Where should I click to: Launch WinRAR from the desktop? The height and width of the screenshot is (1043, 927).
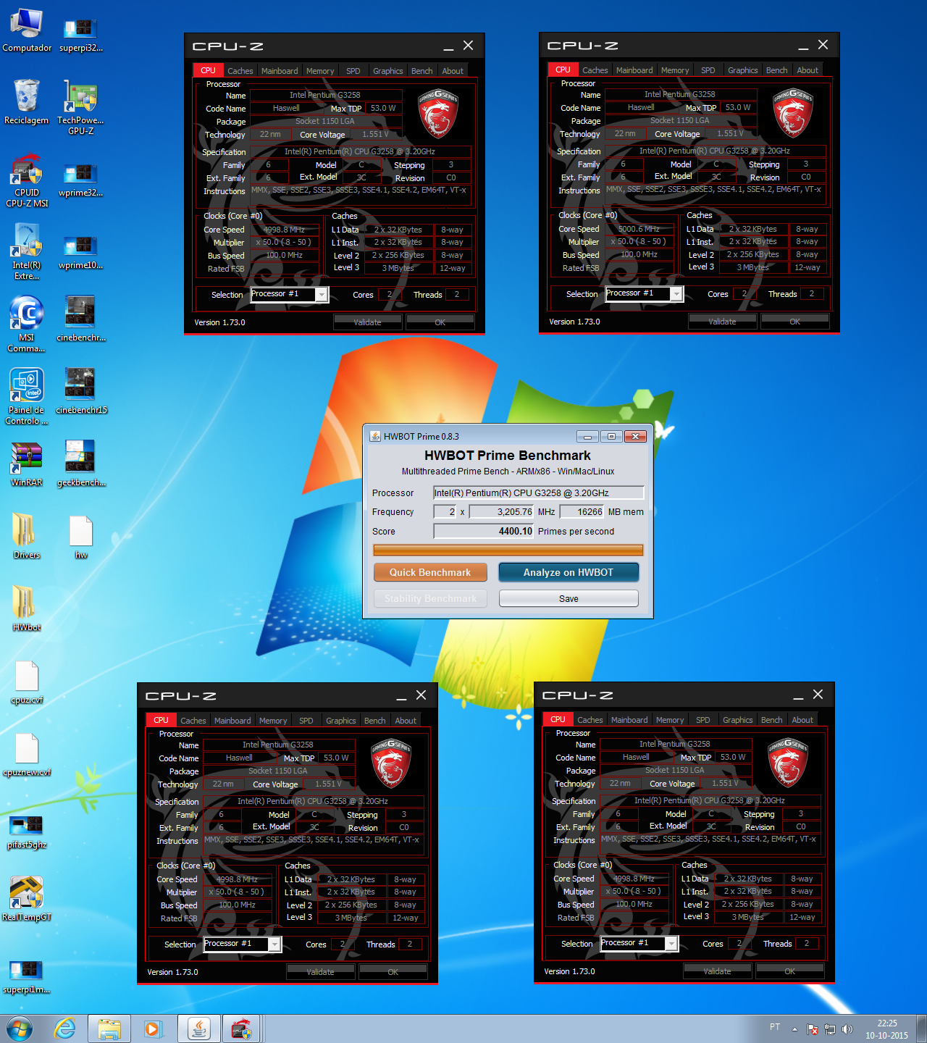27,464
